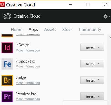Click the Creative Cloud header logo
This screenshot has height=105, width=111.
[7, 16]
